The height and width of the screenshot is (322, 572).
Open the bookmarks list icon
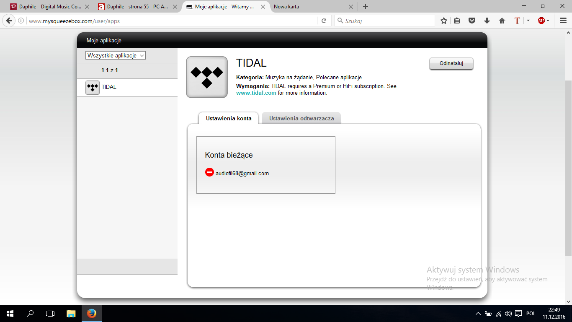[x=457, y=21]
